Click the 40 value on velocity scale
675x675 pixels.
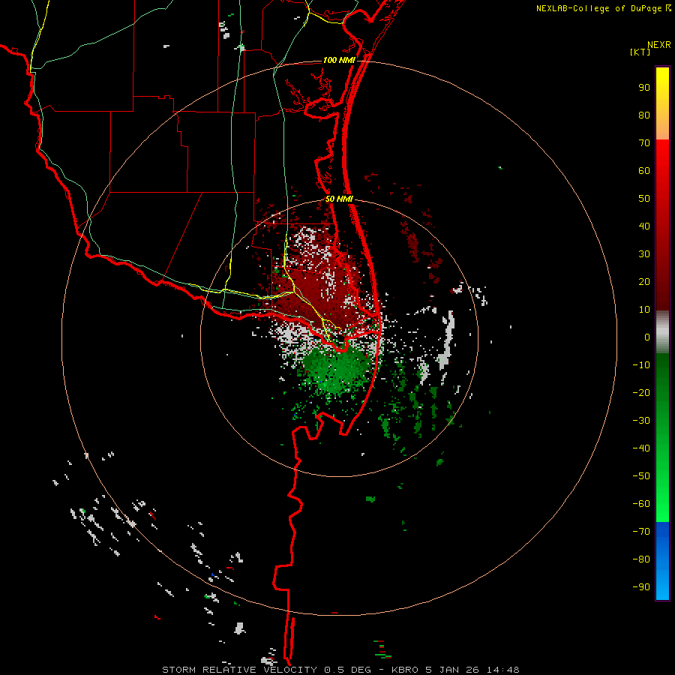[x=644, y=226]
